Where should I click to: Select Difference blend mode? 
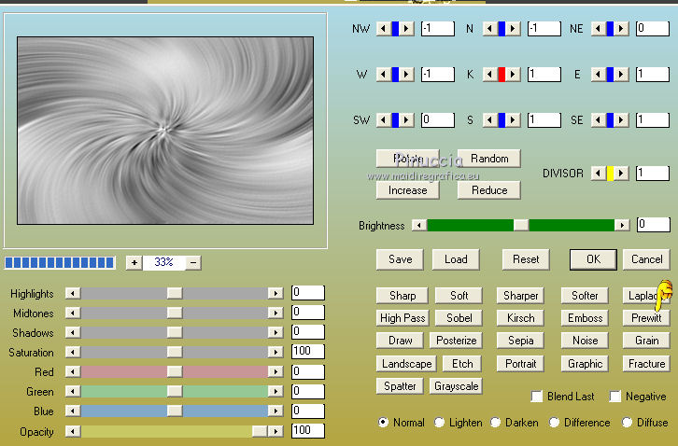click(x=554, y=423)
